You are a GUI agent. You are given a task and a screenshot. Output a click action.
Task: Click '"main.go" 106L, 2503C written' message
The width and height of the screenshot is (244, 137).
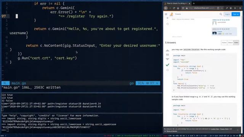point(31,88)
